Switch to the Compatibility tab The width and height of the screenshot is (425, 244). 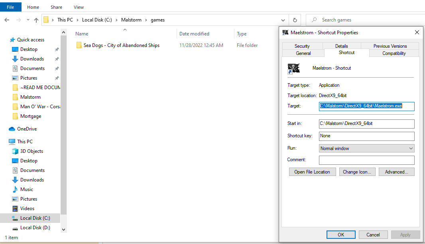[x=394, y=53]
